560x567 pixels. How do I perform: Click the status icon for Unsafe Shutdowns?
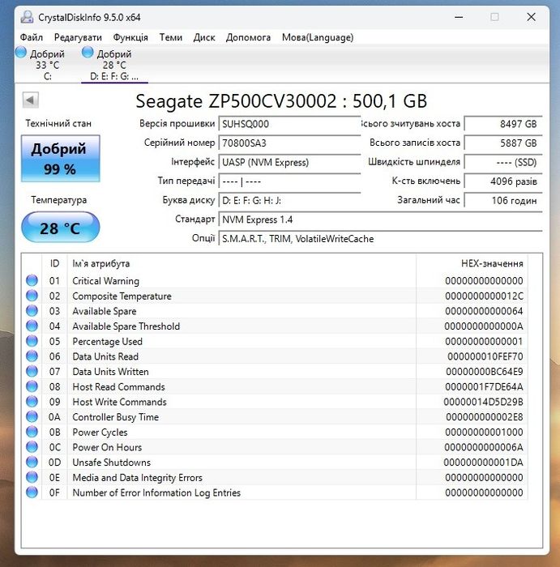tap(32, 462)
